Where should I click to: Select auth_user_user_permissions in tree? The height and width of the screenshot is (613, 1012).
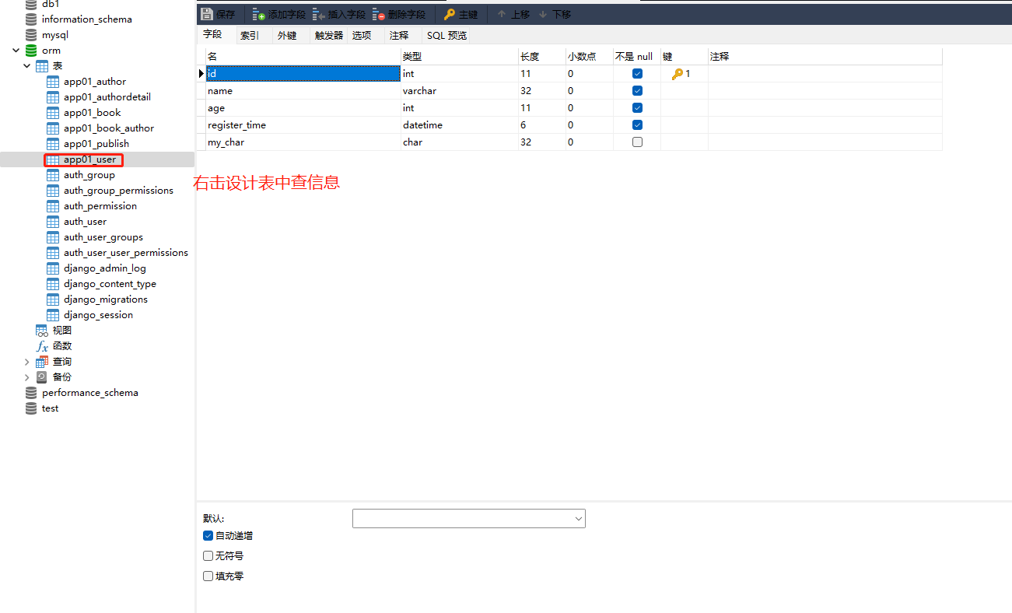tap(126, 253)
